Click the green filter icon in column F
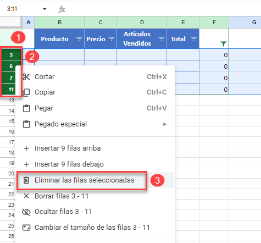The height and width of the screenshot is (243, 261). click(224, 44)
